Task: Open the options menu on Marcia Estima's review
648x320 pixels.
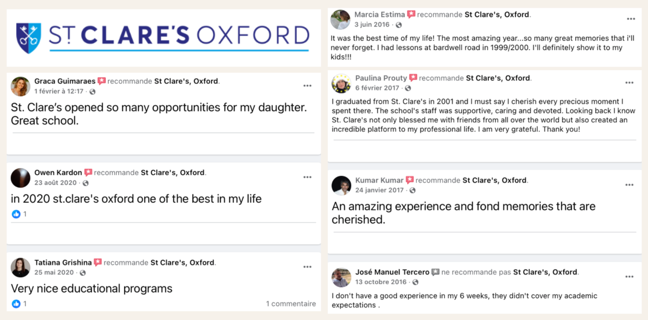Action: coord(631,19)
